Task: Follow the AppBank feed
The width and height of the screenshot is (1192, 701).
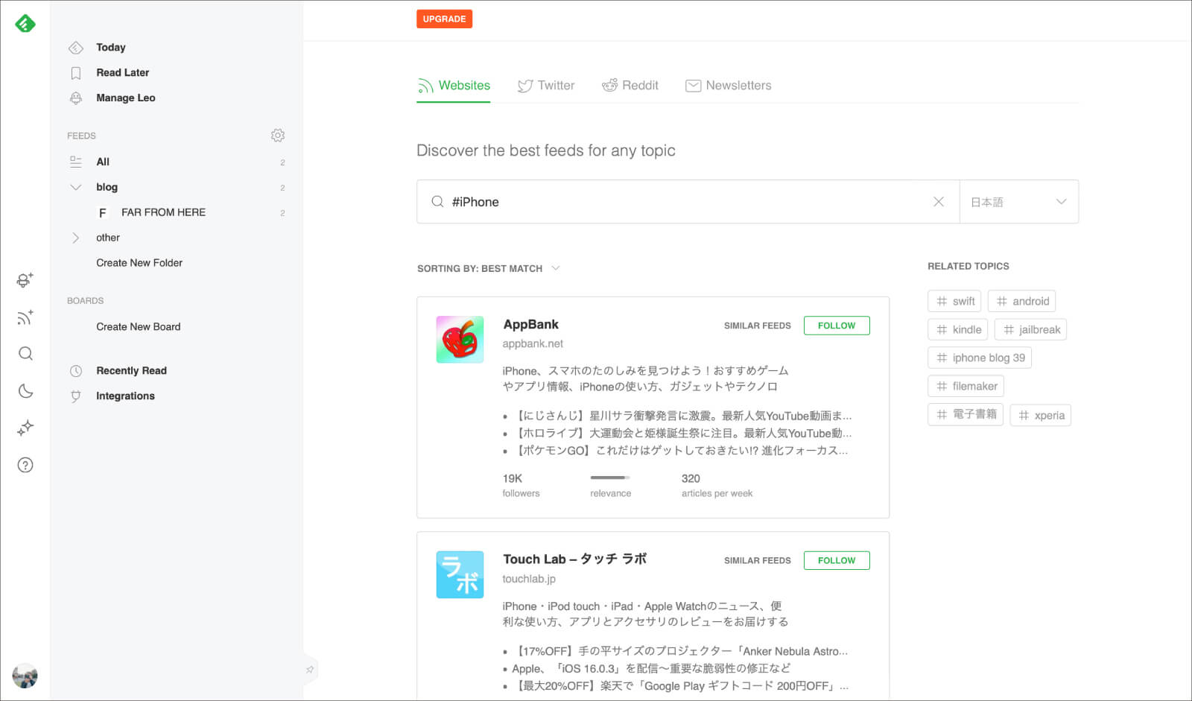Action: (837, 326)
